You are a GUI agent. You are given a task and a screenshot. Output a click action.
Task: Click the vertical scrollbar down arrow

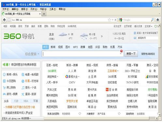coord(159,115)
